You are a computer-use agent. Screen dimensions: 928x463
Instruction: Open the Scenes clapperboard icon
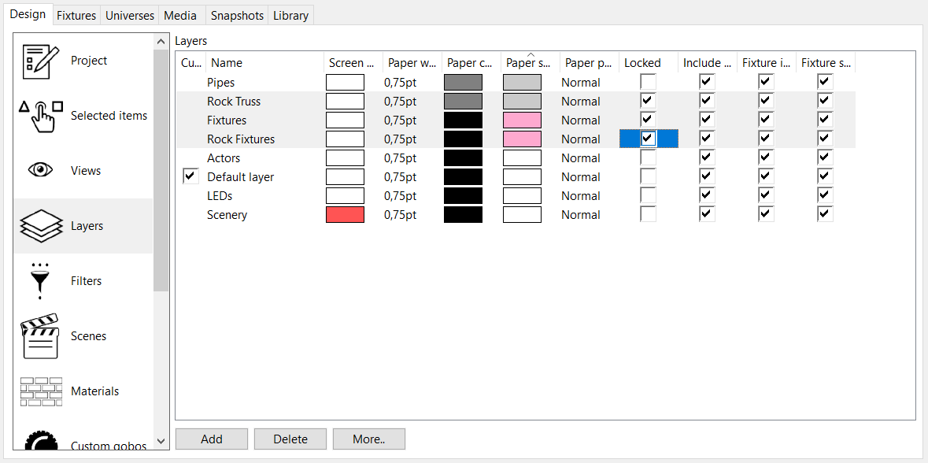click(40, 336)
